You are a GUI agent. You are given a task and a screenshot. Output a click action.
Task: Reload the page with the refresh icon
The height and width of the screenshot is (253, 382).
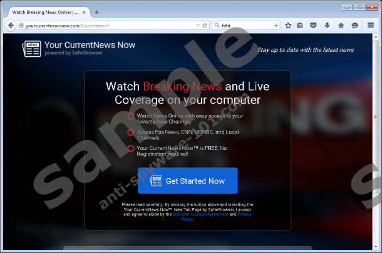205,26
